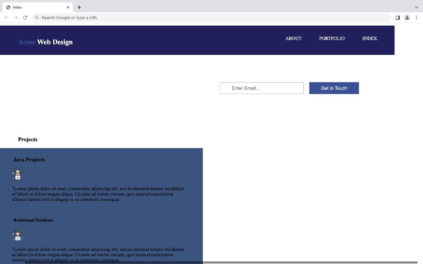Reload the page using the refresh icon

click(26, 17)
